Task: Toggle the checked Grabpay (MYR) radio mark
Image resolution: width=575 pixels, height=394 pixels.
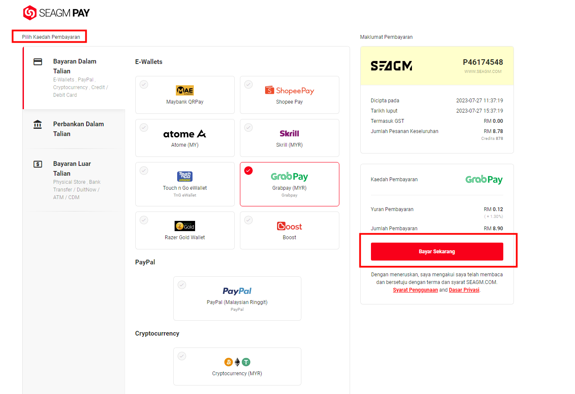Action: [248, 171]
